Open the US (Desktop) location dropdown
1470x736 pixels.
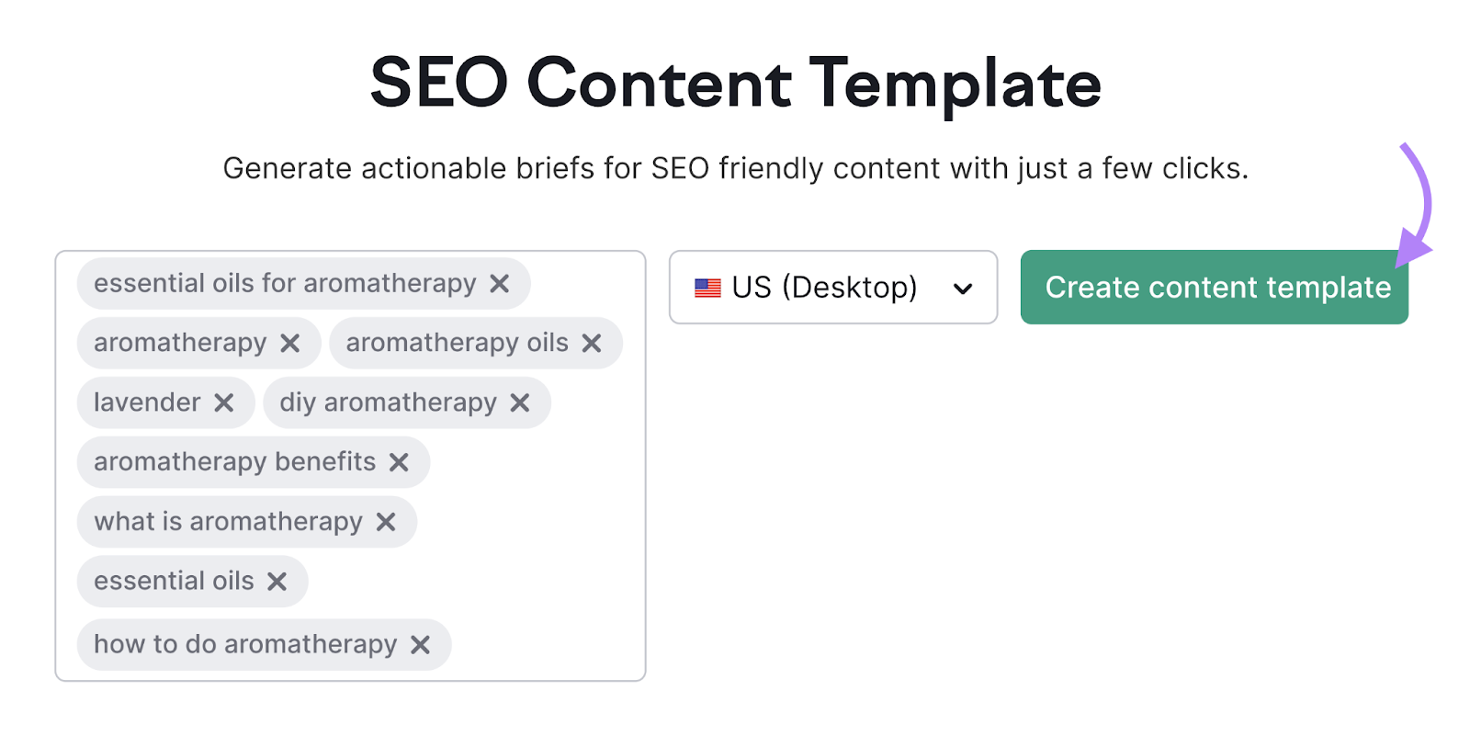coord(832,288)
